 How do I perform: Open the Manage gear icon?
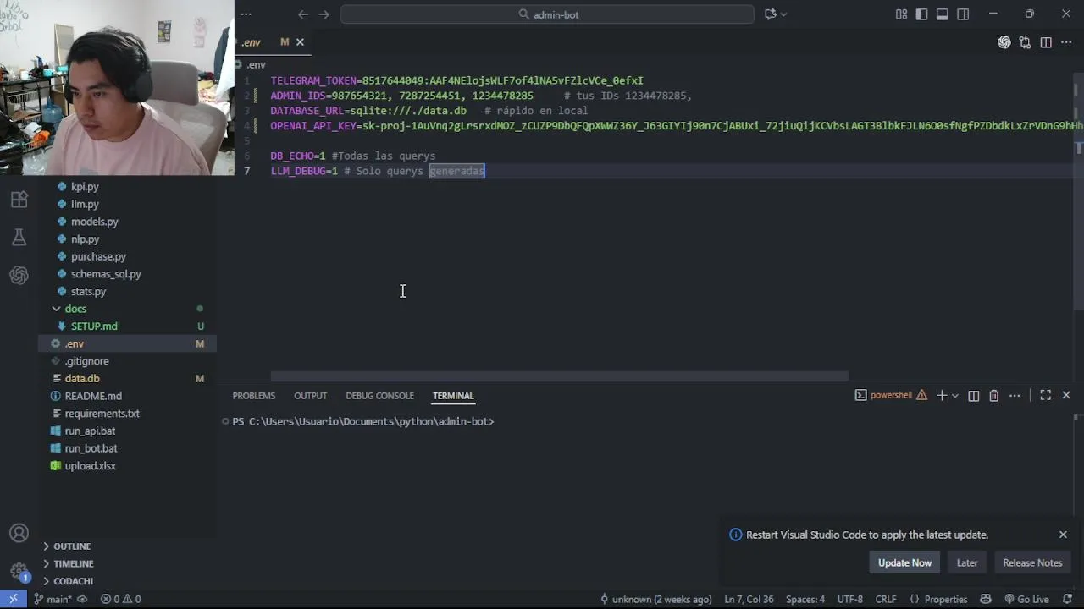point(19,571)
